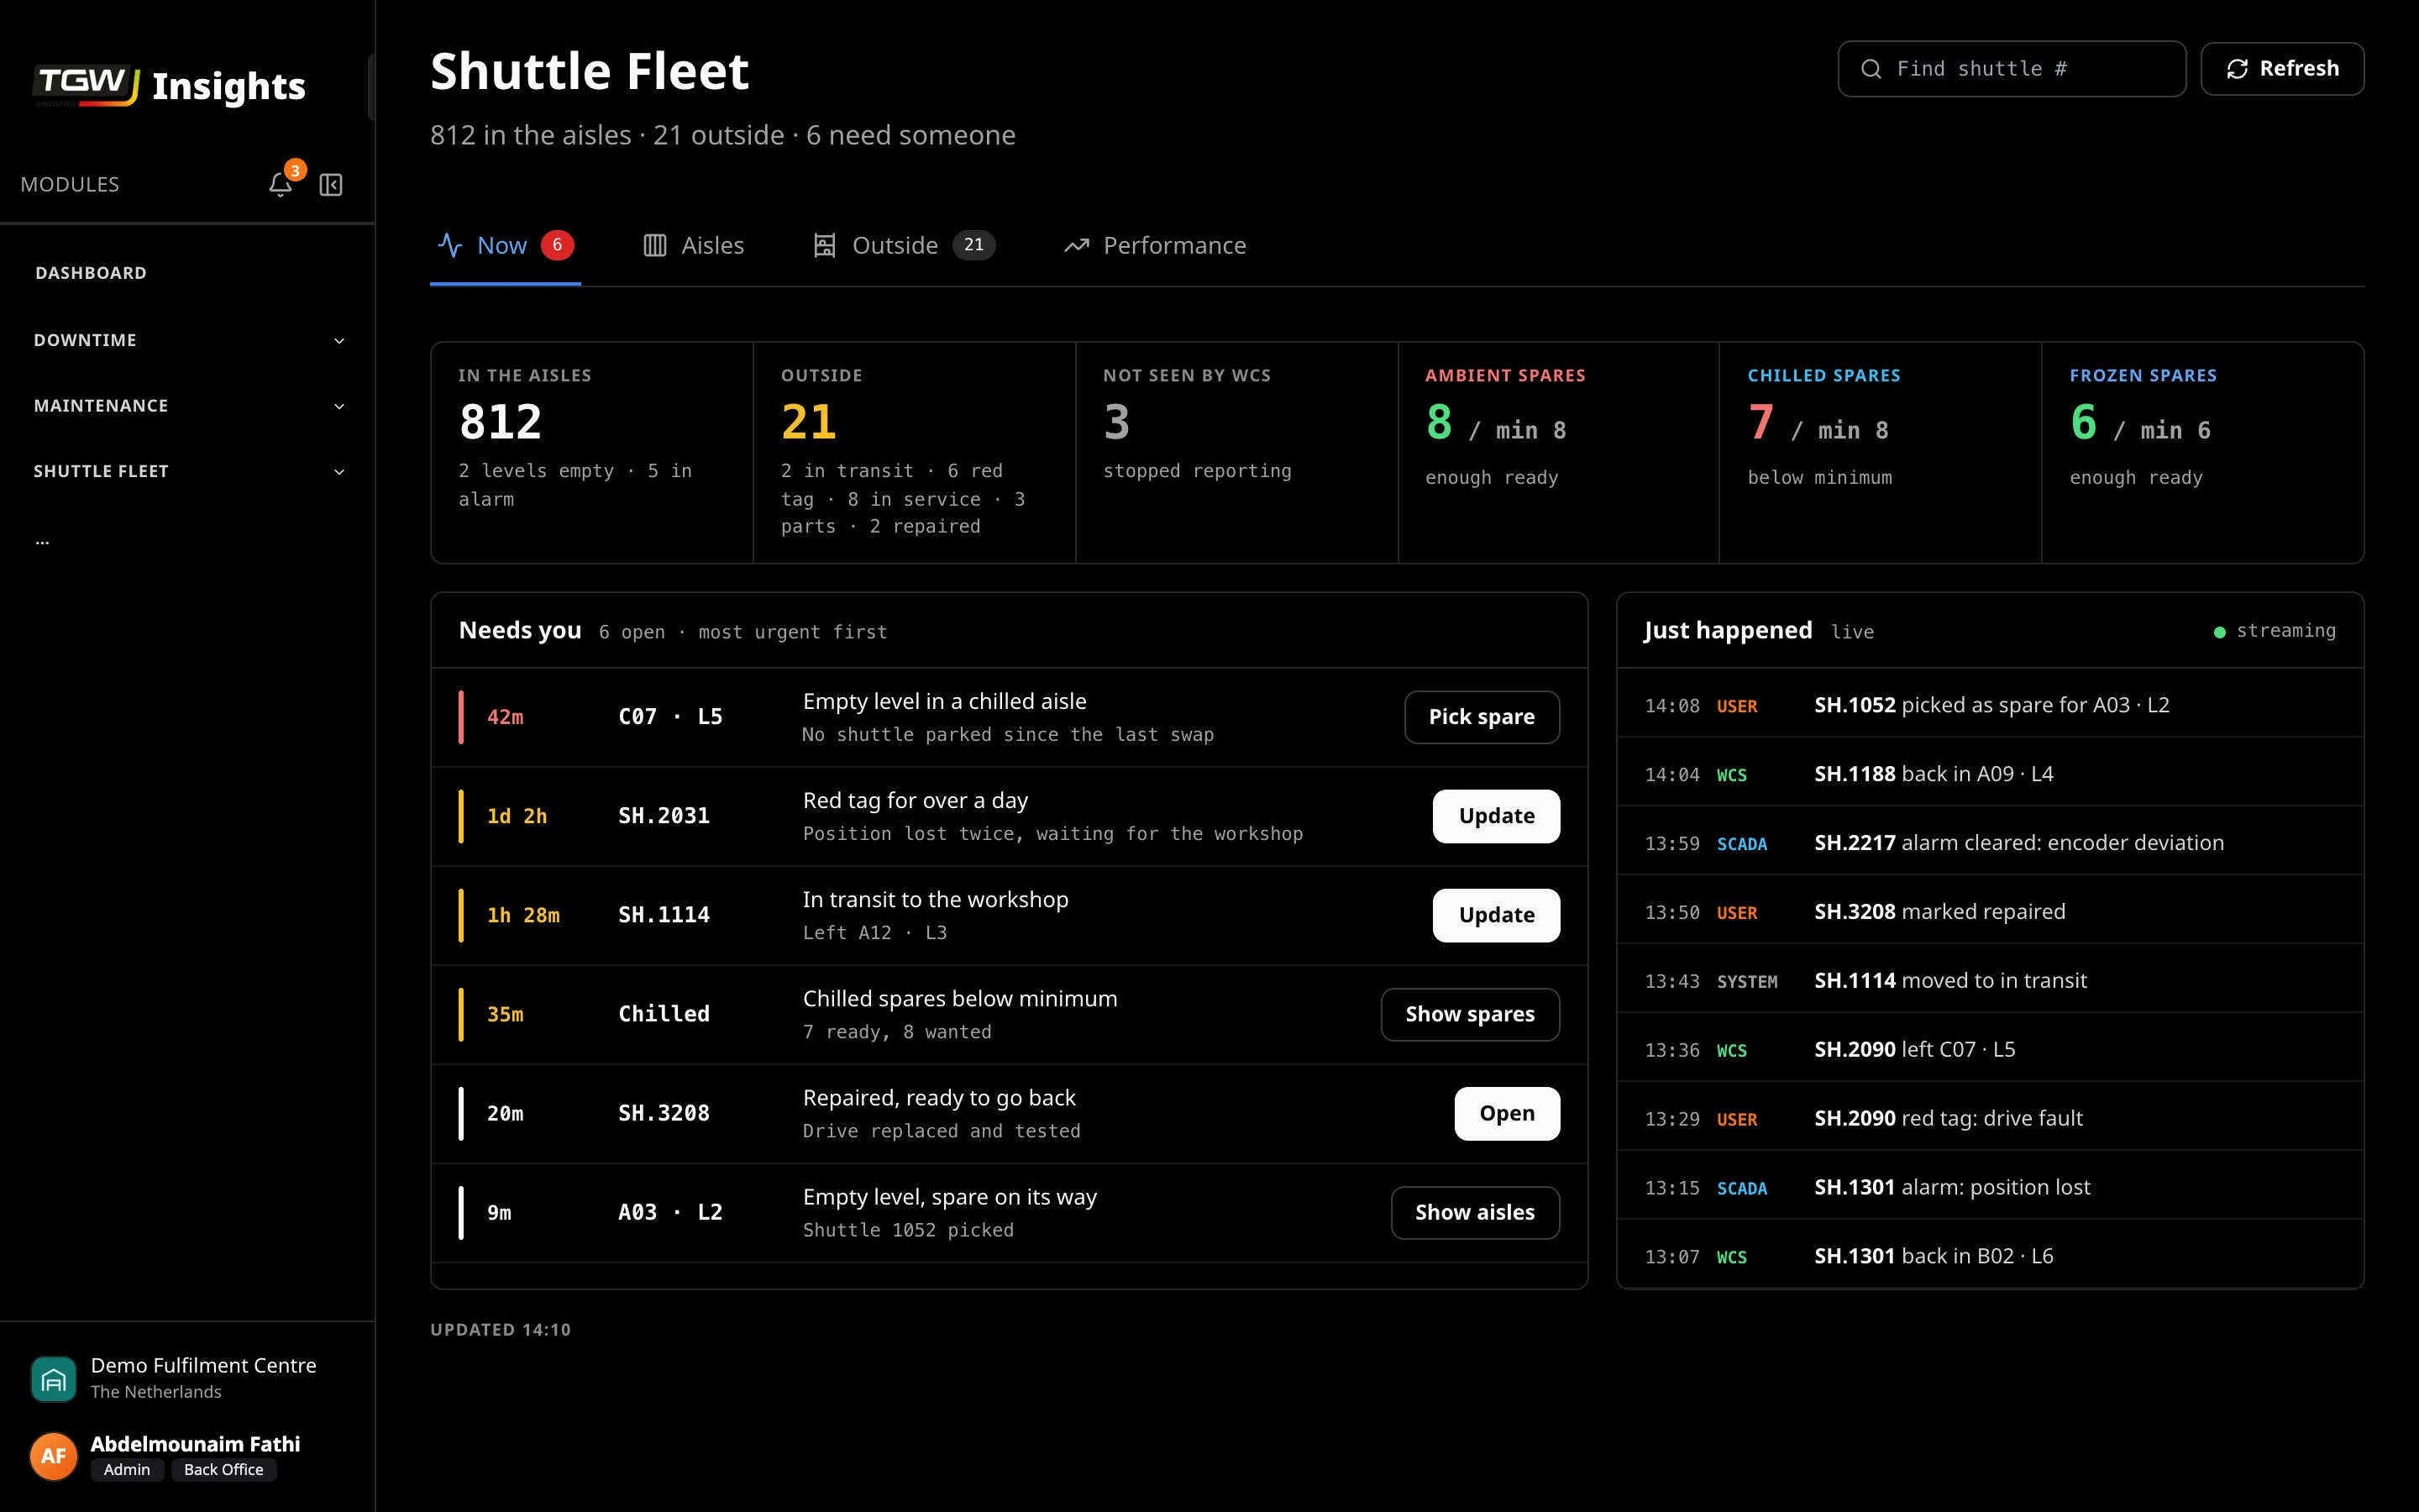Switch to the Outside tab

[x=904, y=245]
